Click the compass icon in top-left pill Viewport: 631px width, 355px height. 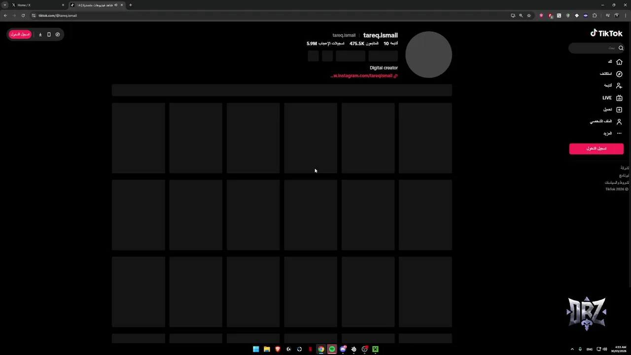[58, 35]
